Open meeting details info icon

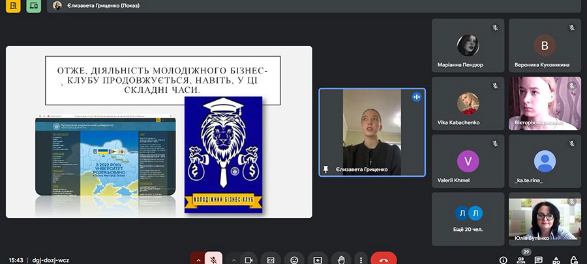click(503, 260)
